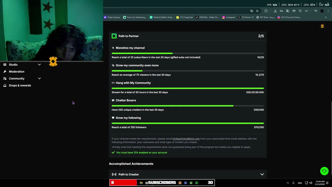Click the green 2FA enabled checkmark
332x187 pixels.
[113, 152]
